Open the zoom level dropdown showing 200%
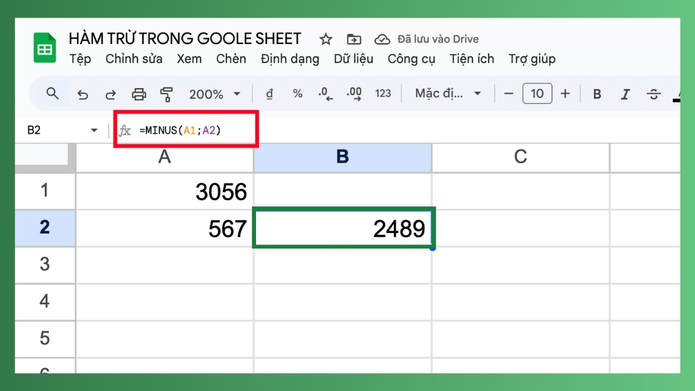This screenshot has width=695, height=391. [x=214, y=93]
